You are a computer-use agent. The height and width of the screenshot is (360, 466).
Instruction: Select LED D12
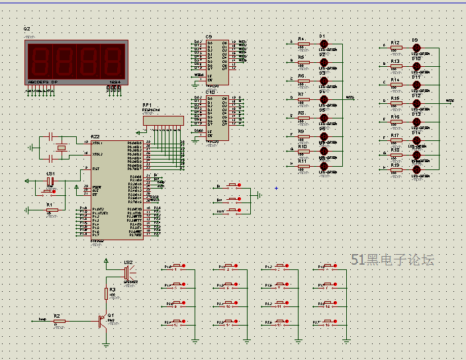[416, 103]
